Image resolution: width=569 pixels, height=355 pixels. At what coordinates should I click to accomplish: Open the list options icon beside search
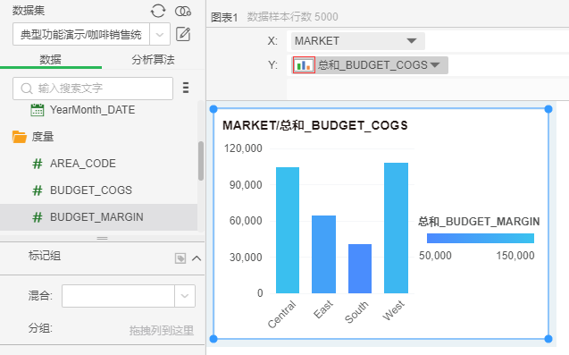(x=186, y=88)
